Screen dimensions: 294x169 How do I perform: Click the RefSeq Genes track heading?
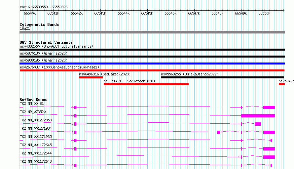pyautogui.click(x=33, y=100)
